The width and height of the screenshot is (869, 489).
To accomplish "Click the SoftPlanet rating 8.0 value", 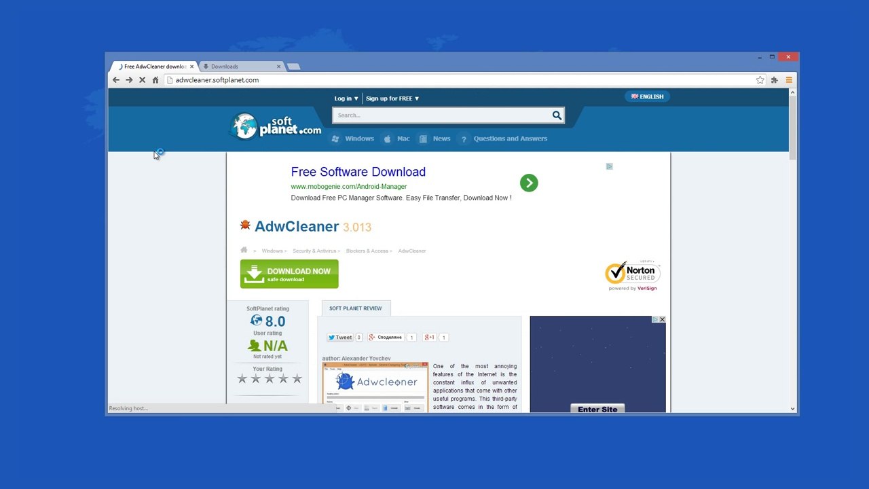I will (275, 321).
